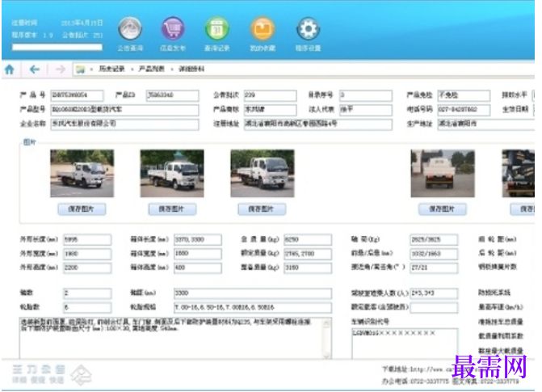Viewport: 542px width, 392px height.
Task: Save the partially visible rightmost image
Action: pos(523,209)
